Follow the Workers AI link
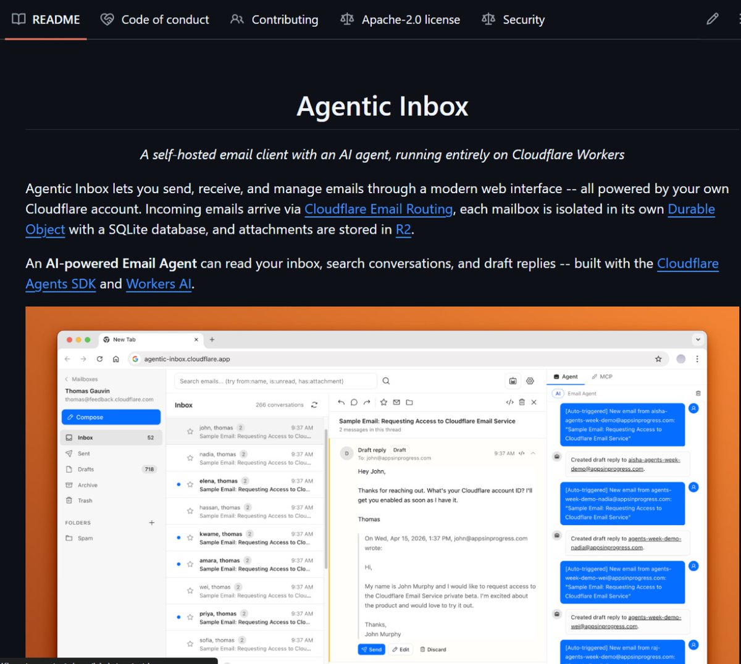The height and width of the screenshot is (664, 741). [x=159, y=284]
